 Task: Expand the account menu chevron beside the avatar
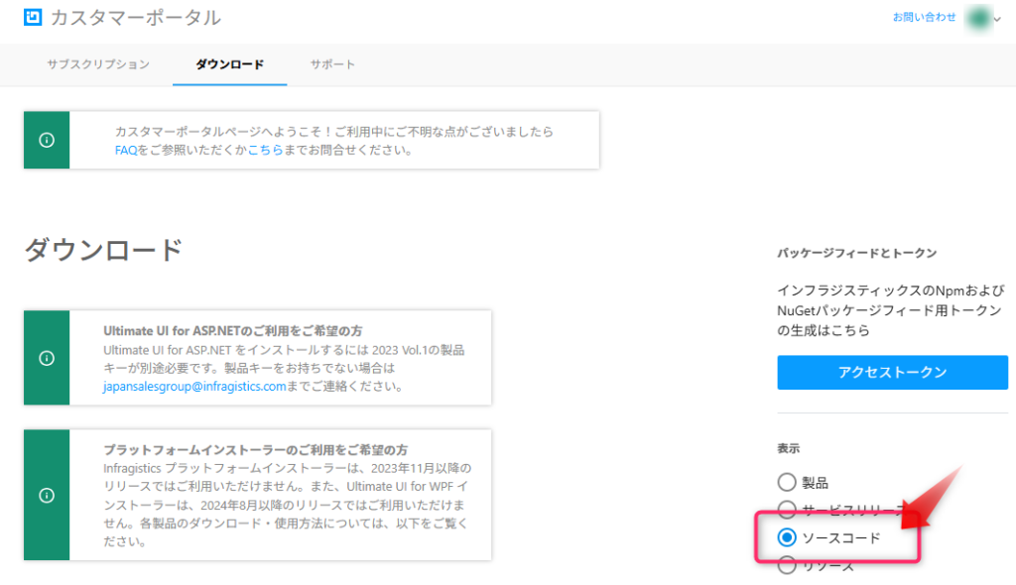click(998, 20)
